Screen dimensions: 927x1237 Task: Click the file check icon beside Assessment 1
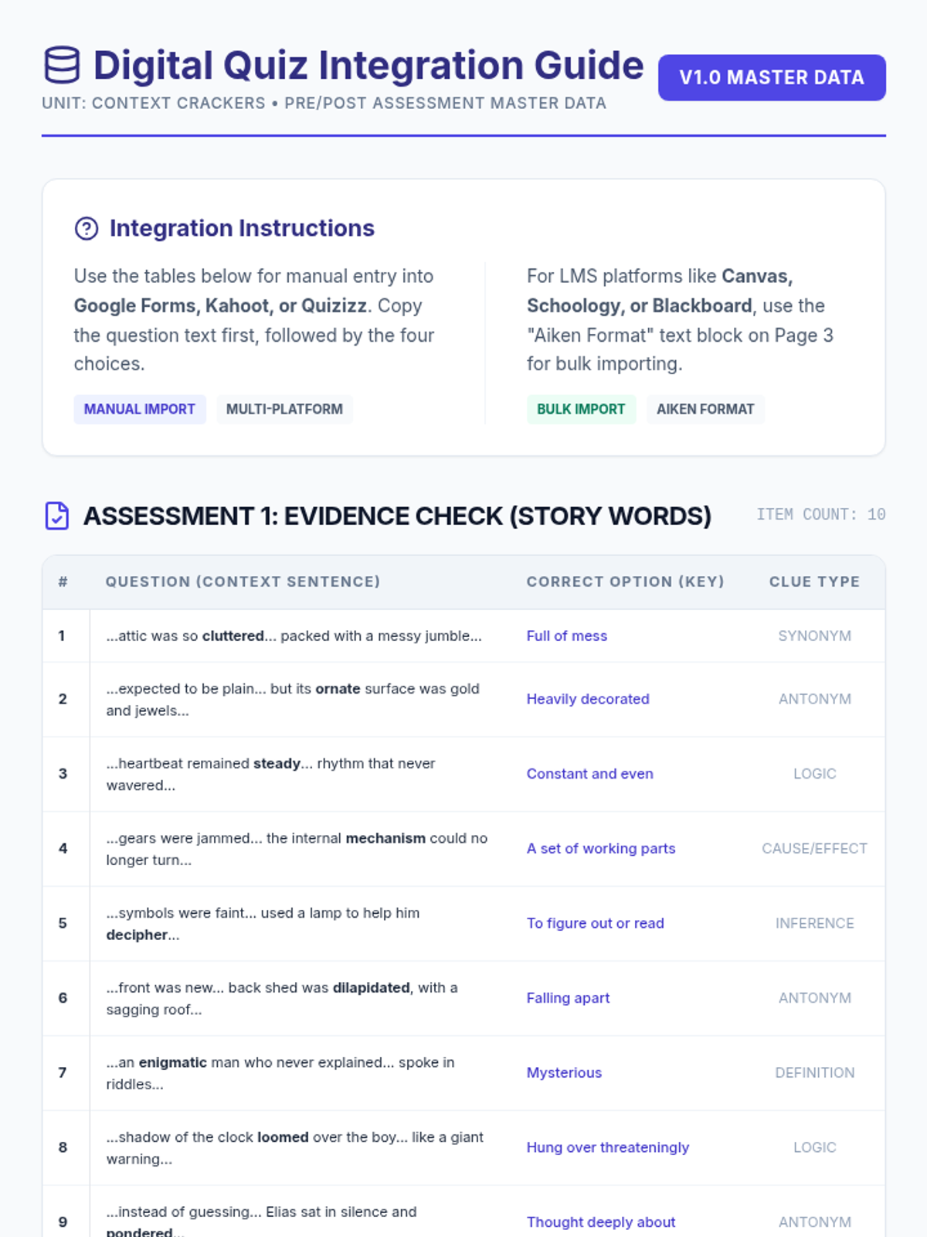pos(57,516)
